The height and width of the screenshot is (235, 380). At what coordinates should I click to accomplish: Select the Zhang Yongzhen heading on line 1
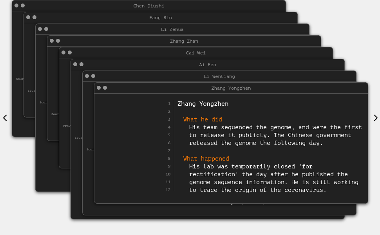[203, 104]
